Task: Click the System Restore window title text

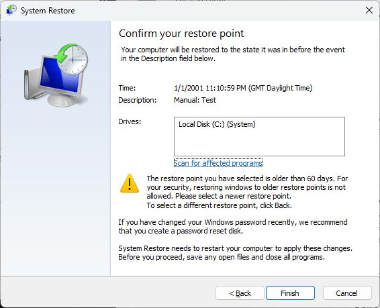Action: pyautogui.click(x=48, y=11)
